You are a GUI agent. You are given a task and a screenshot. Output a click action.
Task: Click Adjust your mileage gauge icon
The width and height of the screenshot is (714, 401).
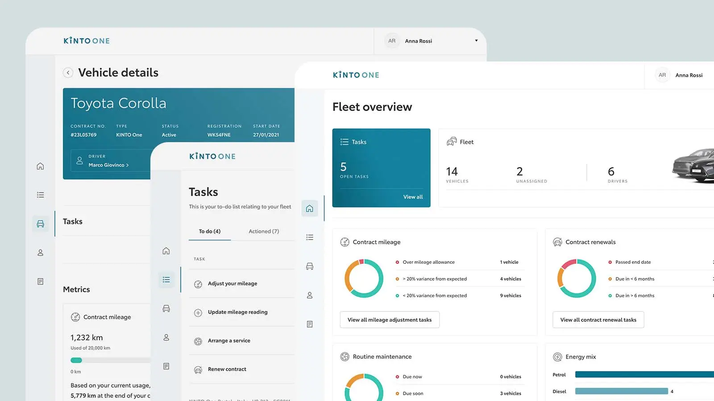tap(198, 284)
